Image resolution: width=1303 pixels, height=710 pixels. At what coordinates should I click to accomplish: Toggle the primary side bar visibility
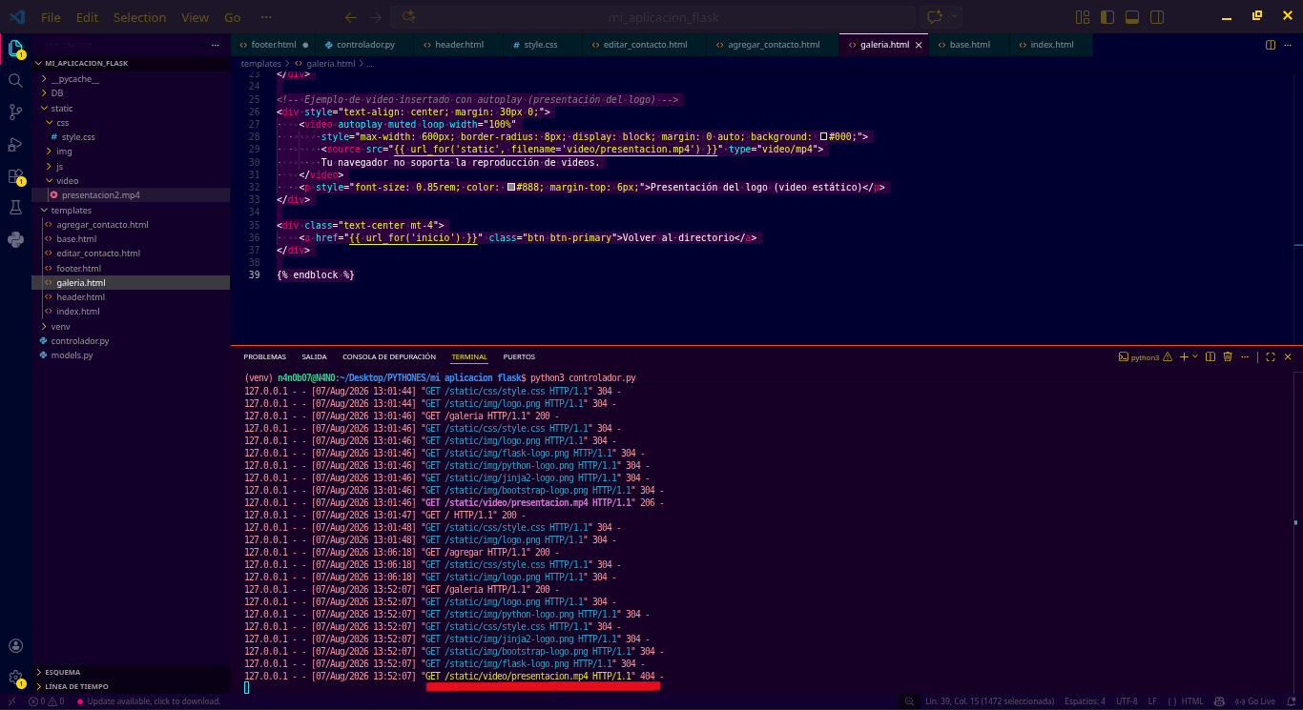1107,17
